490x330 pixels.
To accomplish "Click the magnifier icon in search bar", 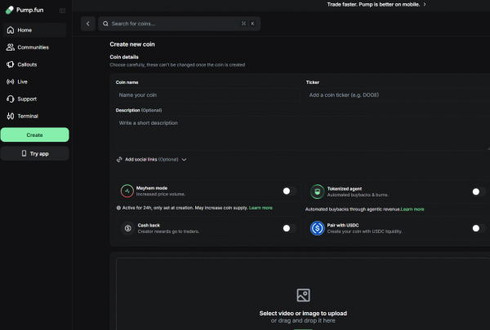I will point(105,24).
